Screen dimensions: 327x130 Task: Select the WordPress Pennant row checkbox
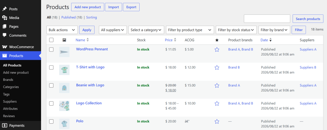click(51, 49)
